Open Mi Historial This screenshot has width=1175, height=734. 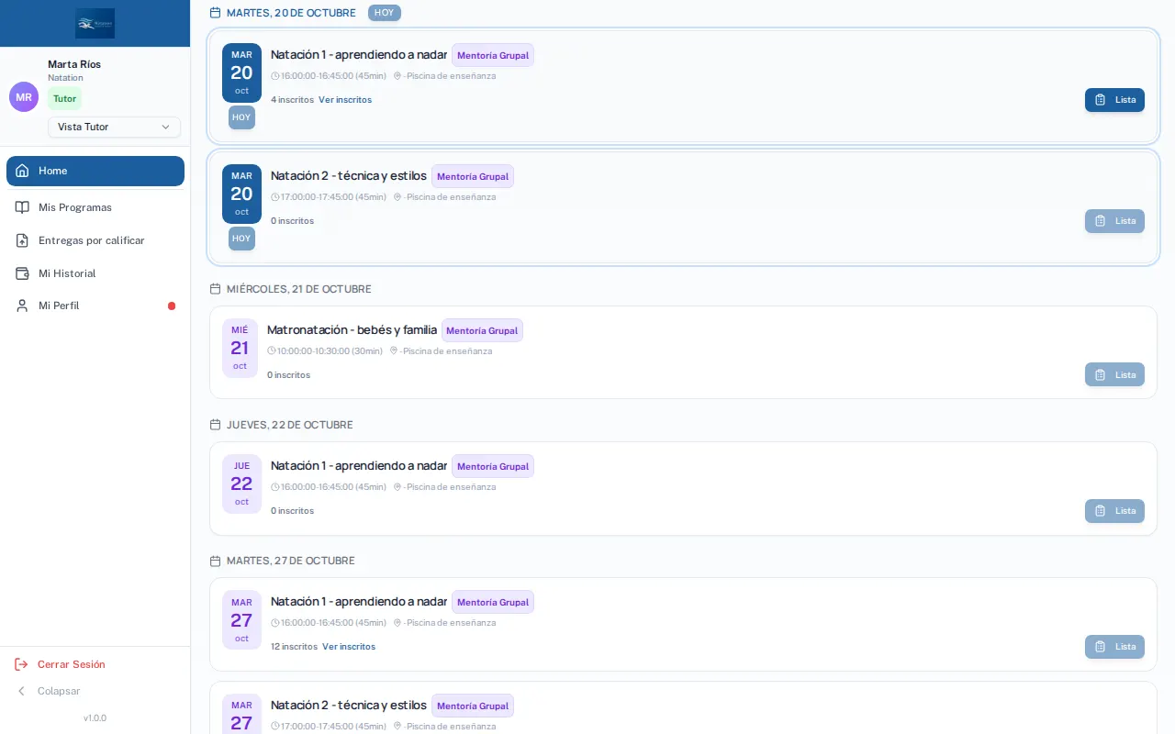(x=95, y=273)
